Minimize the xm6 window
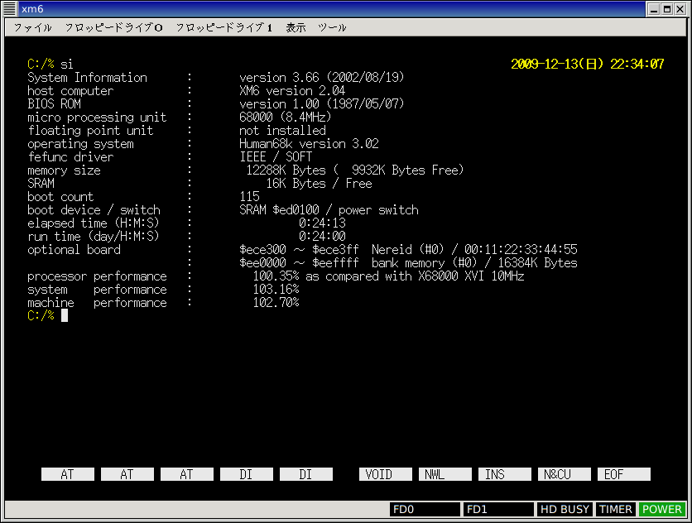The width and height of the screenshot is (692, 523). (x=654, y=9)
